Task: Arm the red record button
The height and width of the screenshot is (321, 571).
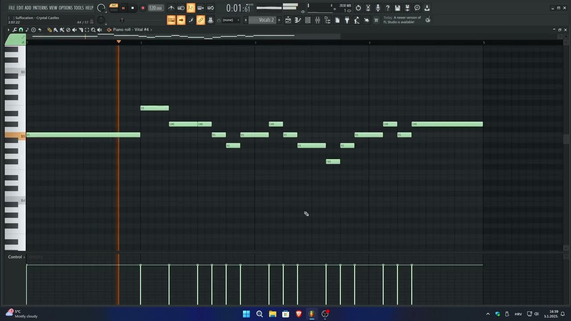Action: 143,8
